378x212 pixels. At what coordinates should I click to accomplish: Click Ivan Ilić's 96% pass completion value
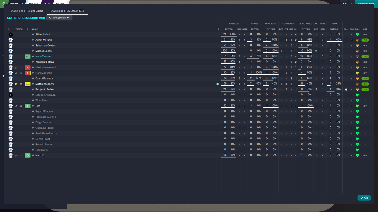click(x=233, y=155)
